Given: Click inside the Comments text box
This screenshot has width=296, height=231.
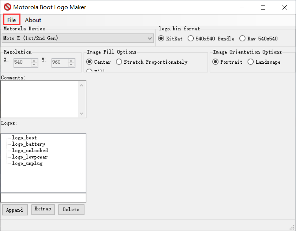Looking at the screenshot, I should (39, 99).
